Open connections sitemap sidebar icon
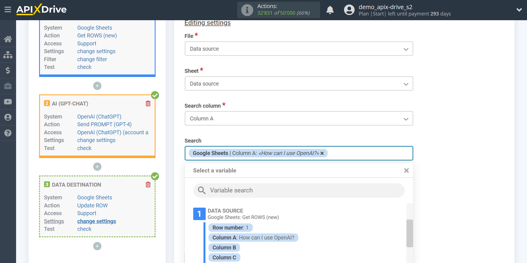 click(8, 55)
